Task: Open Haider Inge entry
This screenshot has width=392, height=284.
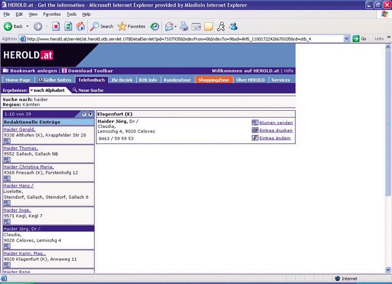Action: point(17,210)
